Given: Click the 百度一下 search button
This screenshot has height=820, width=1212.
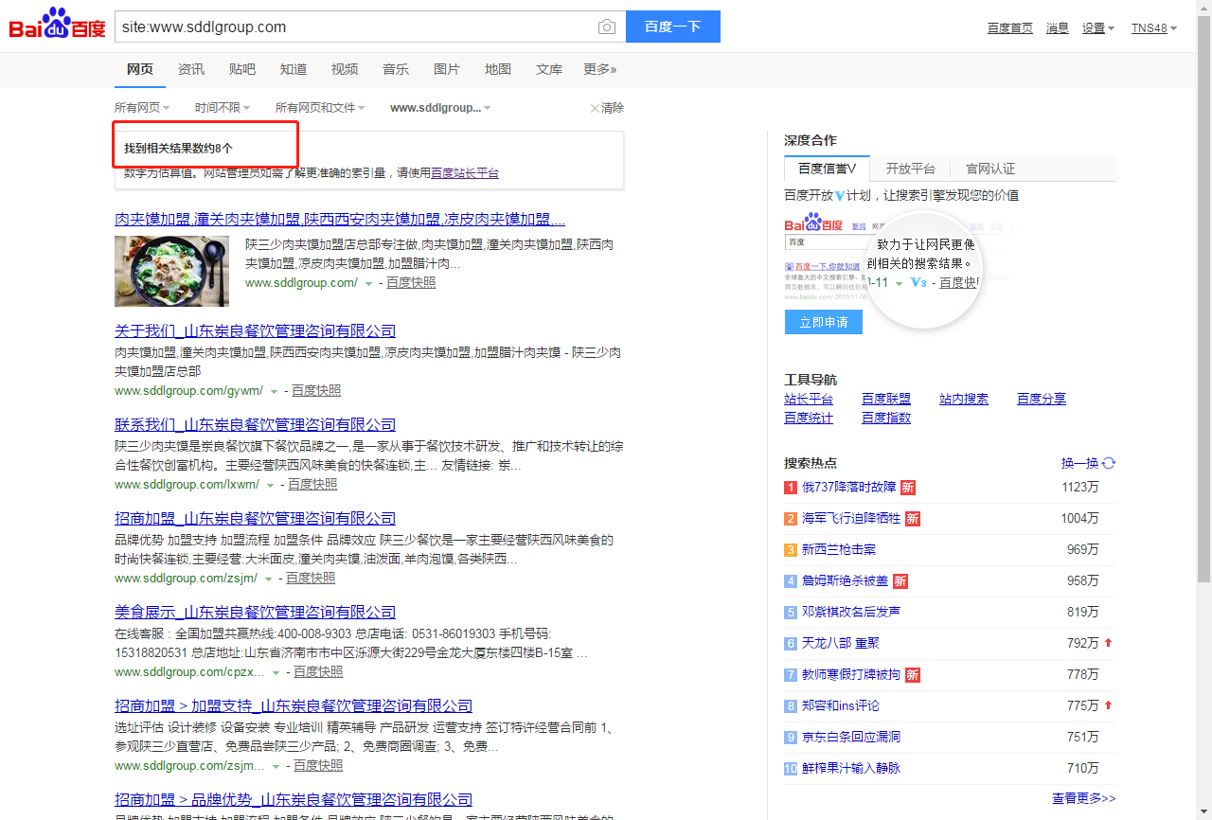Looking at the screenshot, I should 673,27.
